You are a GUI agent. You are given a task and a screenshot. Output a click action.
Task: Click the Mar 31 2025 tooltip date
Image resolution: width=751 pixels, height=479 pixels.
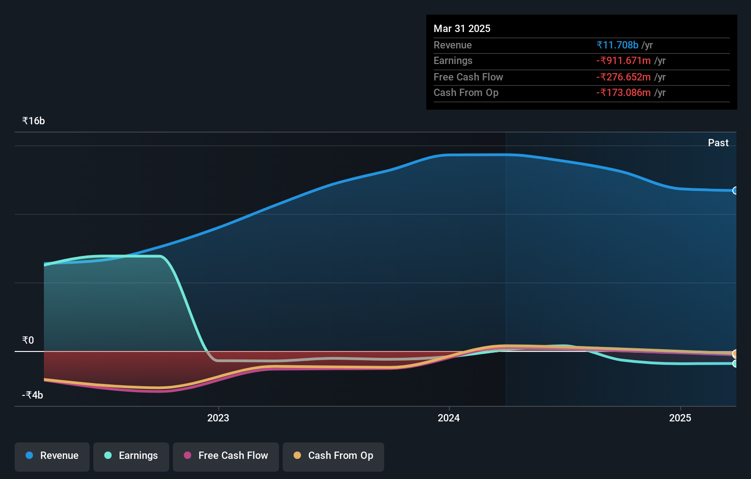click(x=462, y=28)
